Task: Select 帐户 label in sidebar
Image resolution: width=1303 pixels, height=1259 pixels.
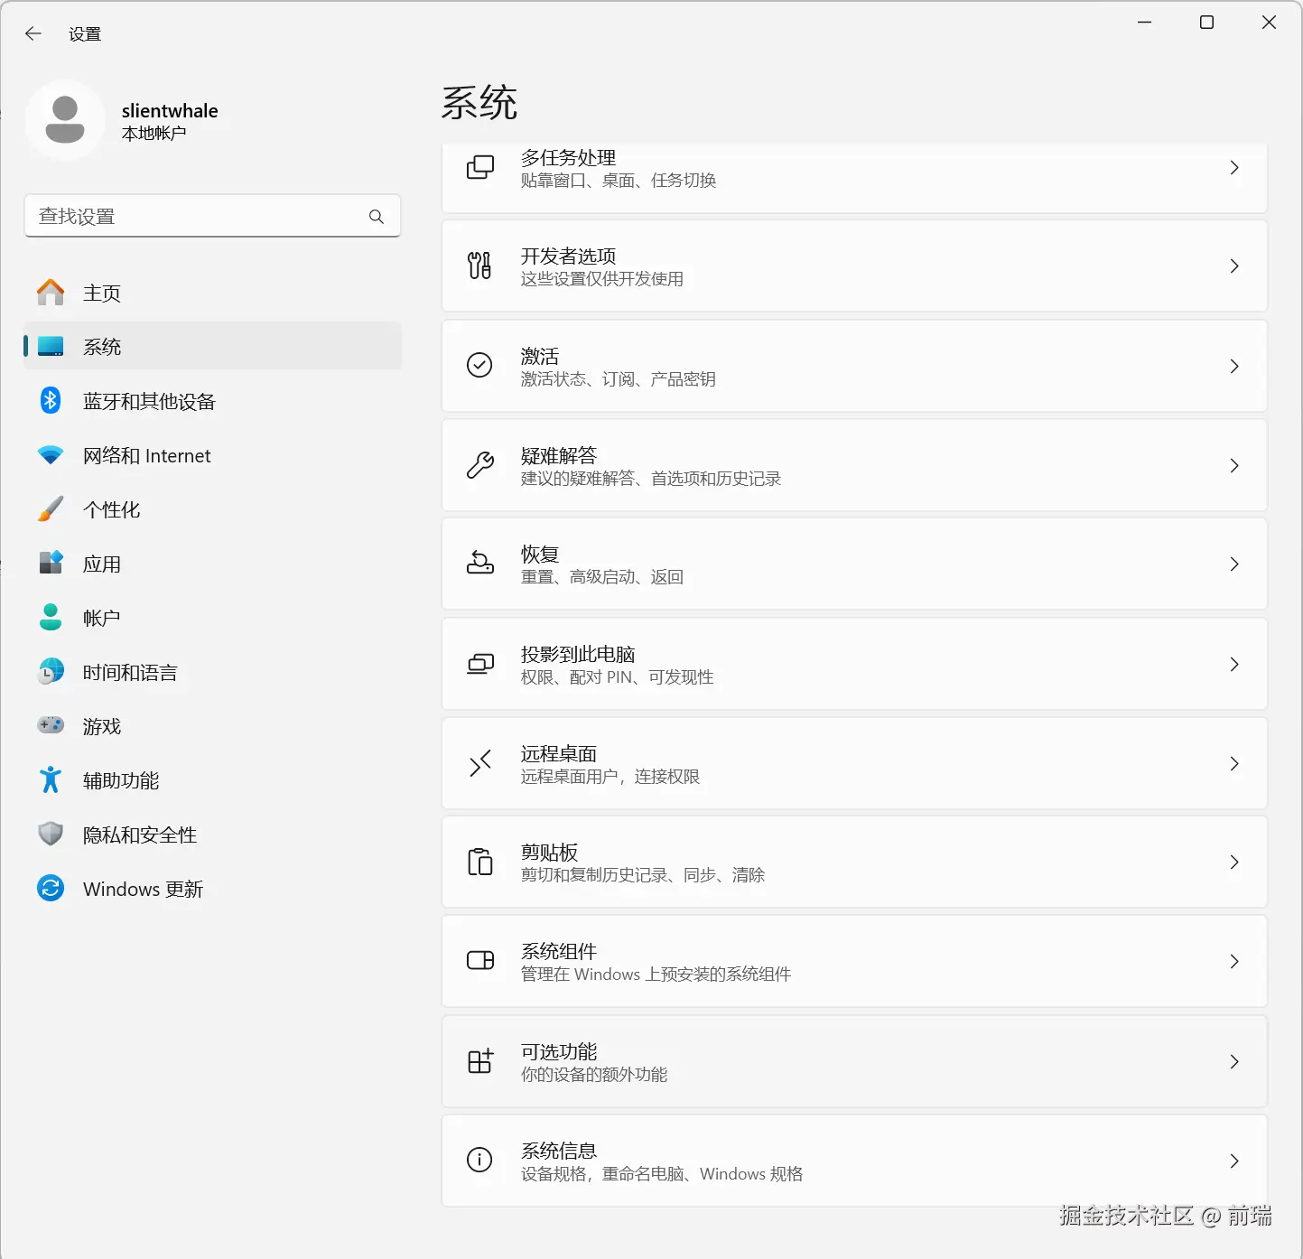Action: pyautogui.click(x=102, y=618)
